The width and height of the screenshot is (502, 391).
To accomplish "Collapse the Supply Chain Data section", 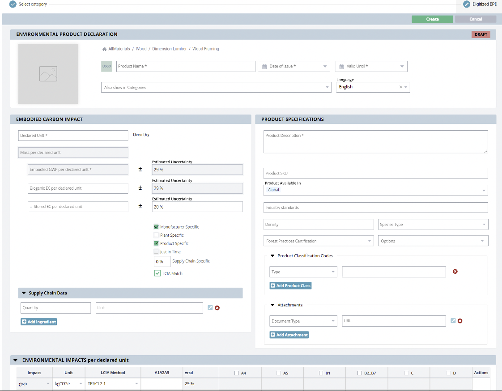I will [23, 293].
